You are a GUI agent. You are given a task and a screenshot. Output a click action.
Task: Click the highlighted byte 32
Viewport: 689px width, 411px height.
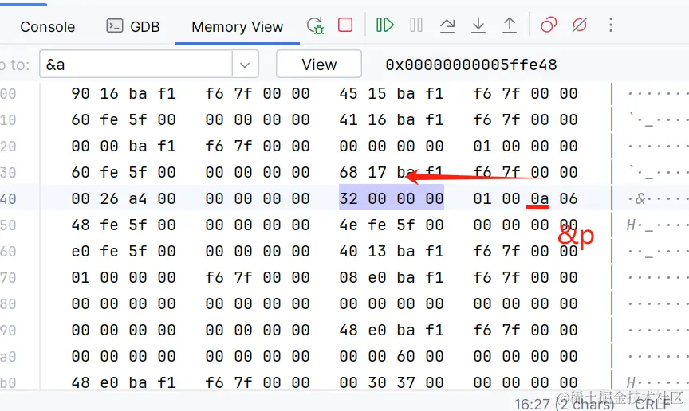click(348, 198)
